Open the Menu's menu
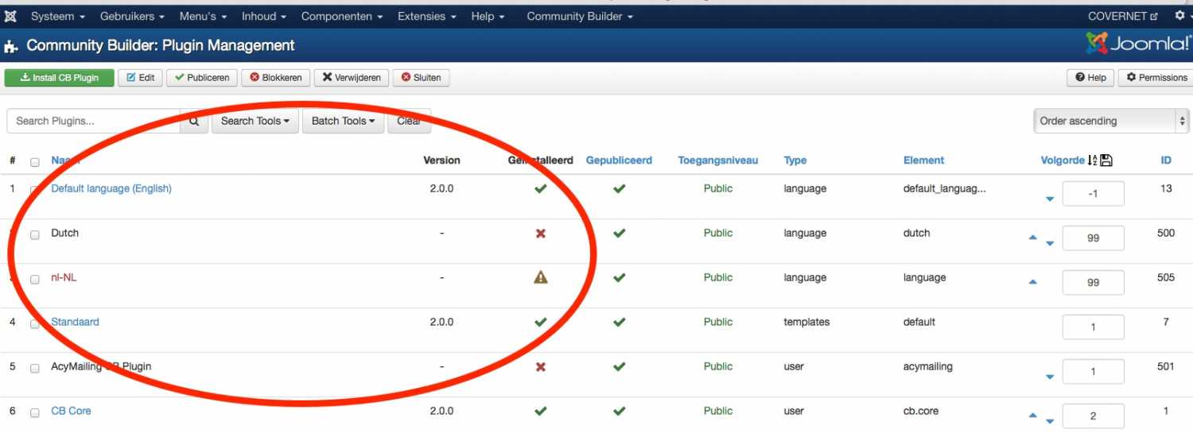The height and width of the screenshot is (433, 1193). tap(203, 16)
